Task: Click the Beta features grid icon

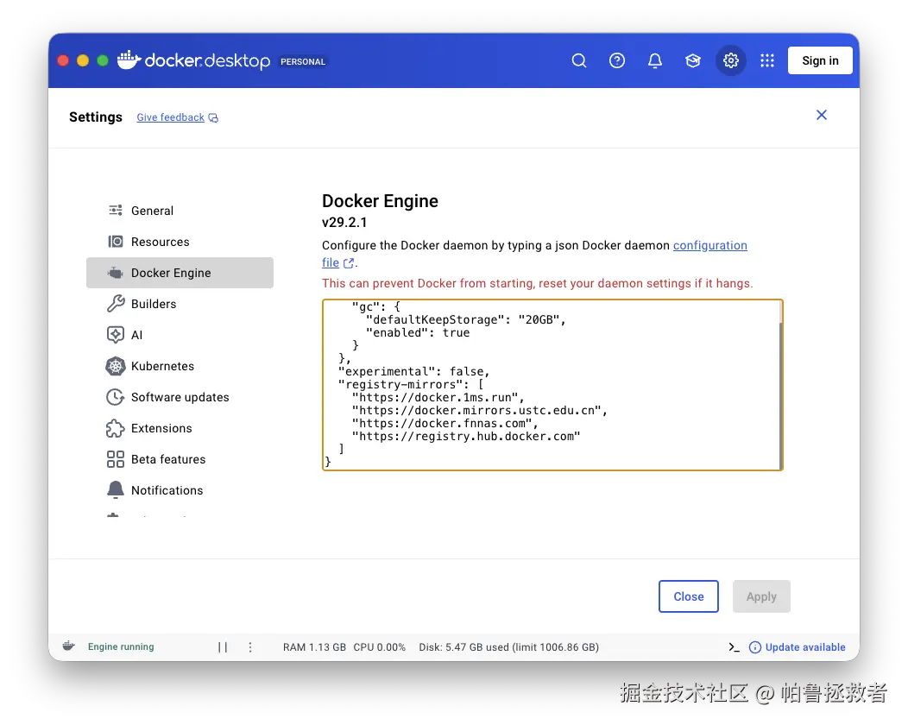Action: [x=116, y=459]
